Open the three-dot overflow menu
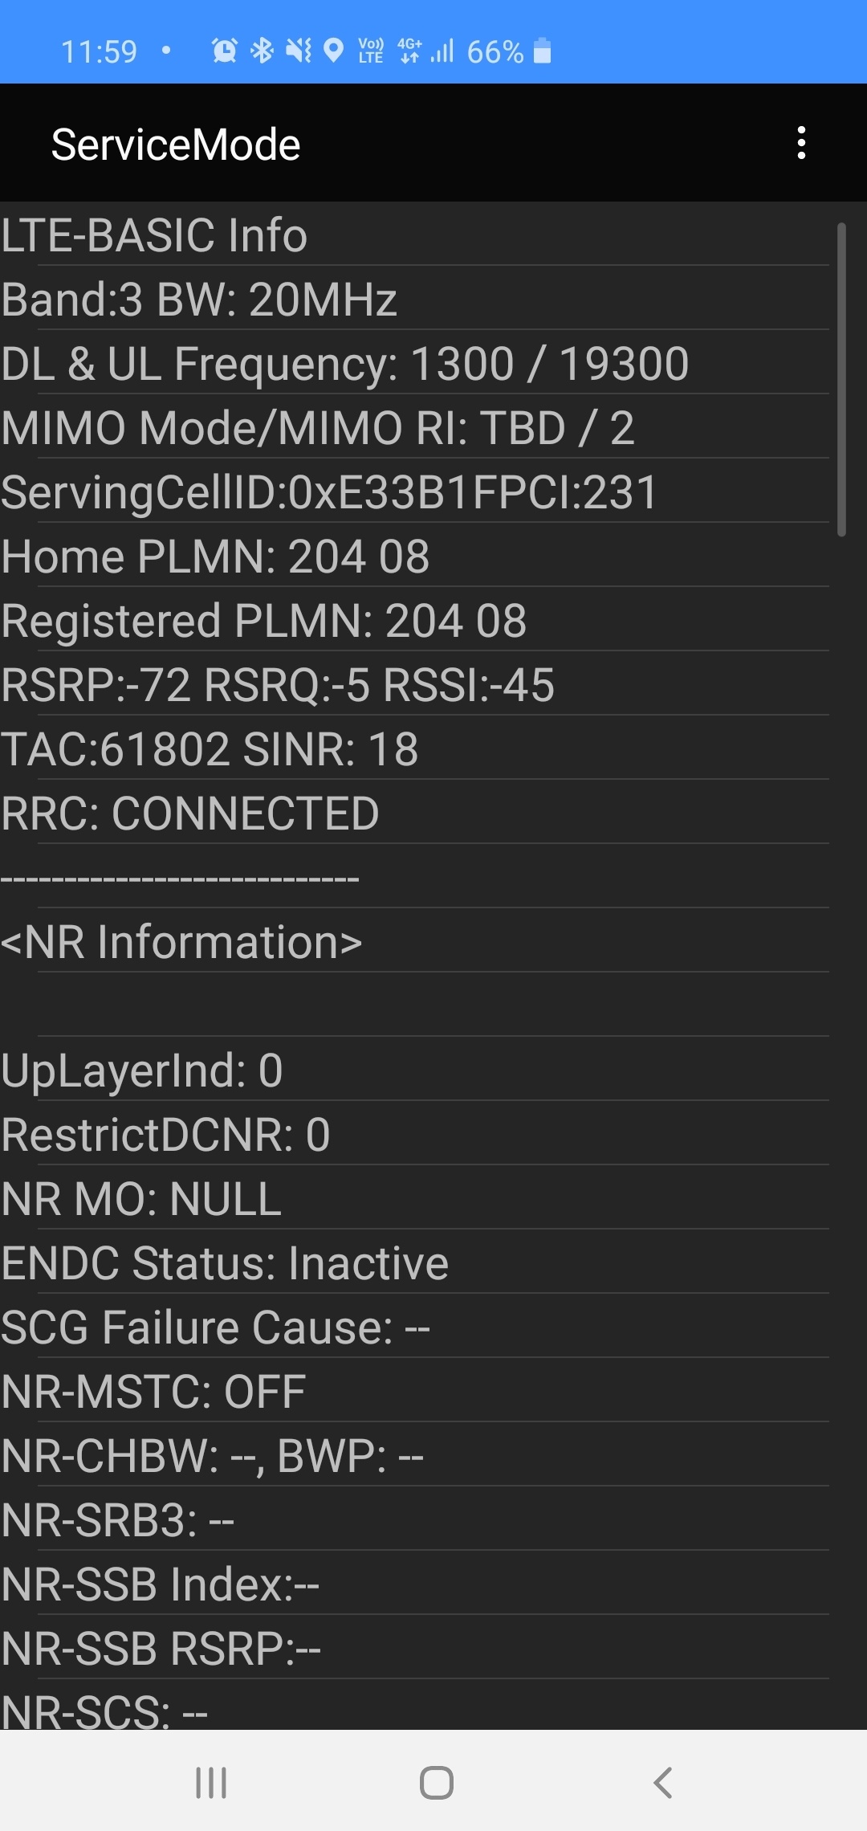Screen dimensions: 867x1831 tap(801, 143)
